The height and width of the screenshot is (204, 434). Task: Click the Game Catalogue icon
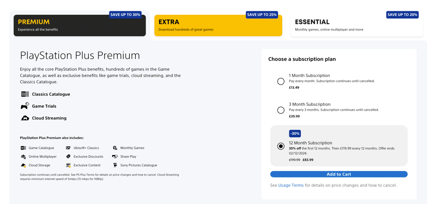click(23, 148)
